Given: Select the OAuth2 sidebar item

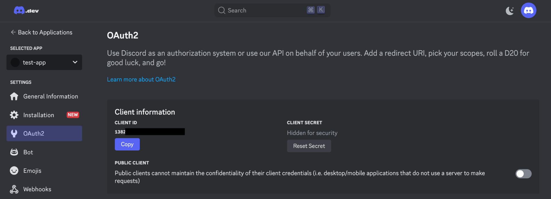Looking at the screenshot, I should [x=44, y=134].
